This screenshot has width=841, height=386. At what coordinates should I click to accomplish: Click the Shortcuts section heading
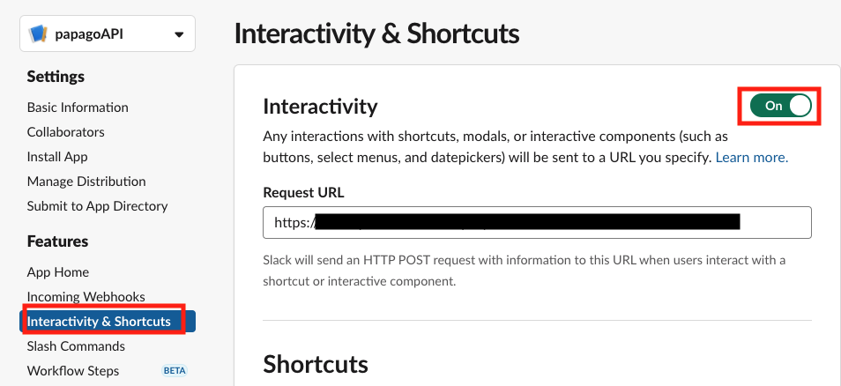click(x=315, y=365)
